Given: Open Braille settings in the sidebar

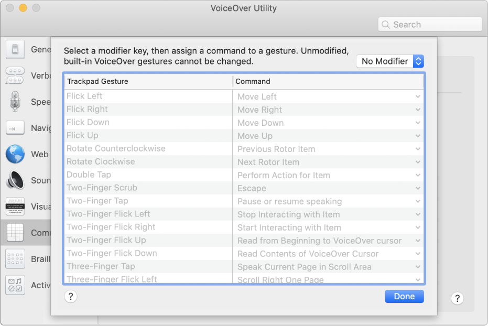Looking at the screenshot, I should pyautogui.click(x=15, y=259).
